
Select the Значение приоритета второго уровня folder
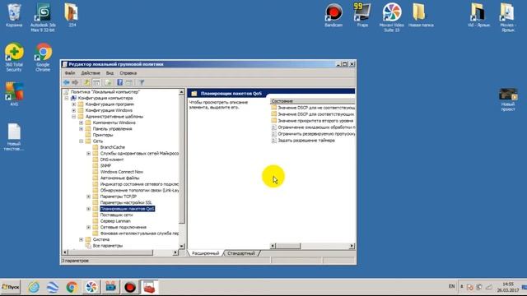pyautogui.click(x=315, y=121)
